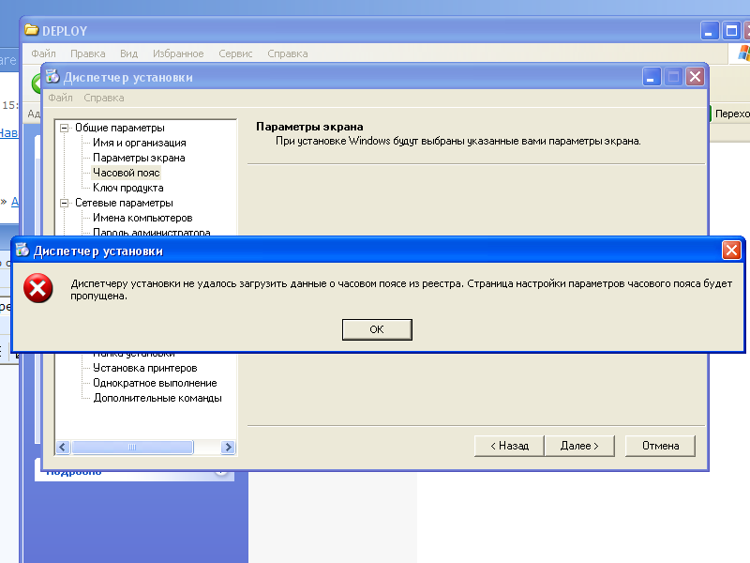
Task: Minimize the Setup Manager wizard window
Action: click(x=652, y=77)
